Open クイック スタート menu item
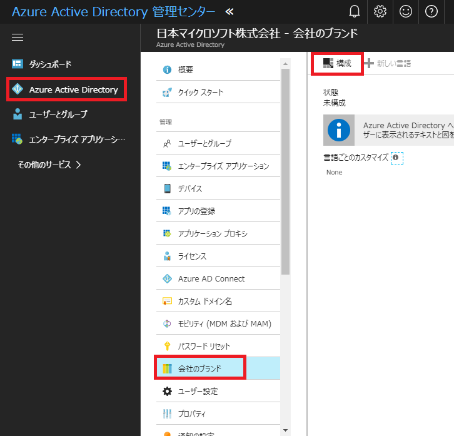The height and width of the screenshot is (436, 454). (x=218, y=92)
